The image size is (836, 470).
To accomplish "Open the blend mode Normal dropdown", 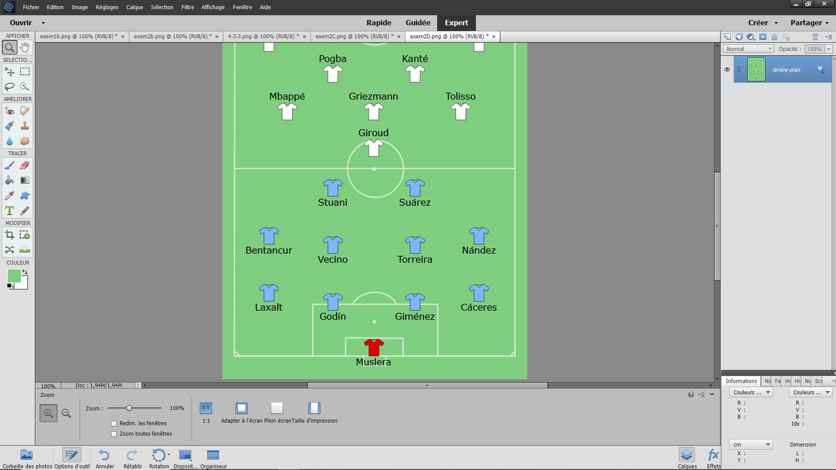I will (748, 49).
